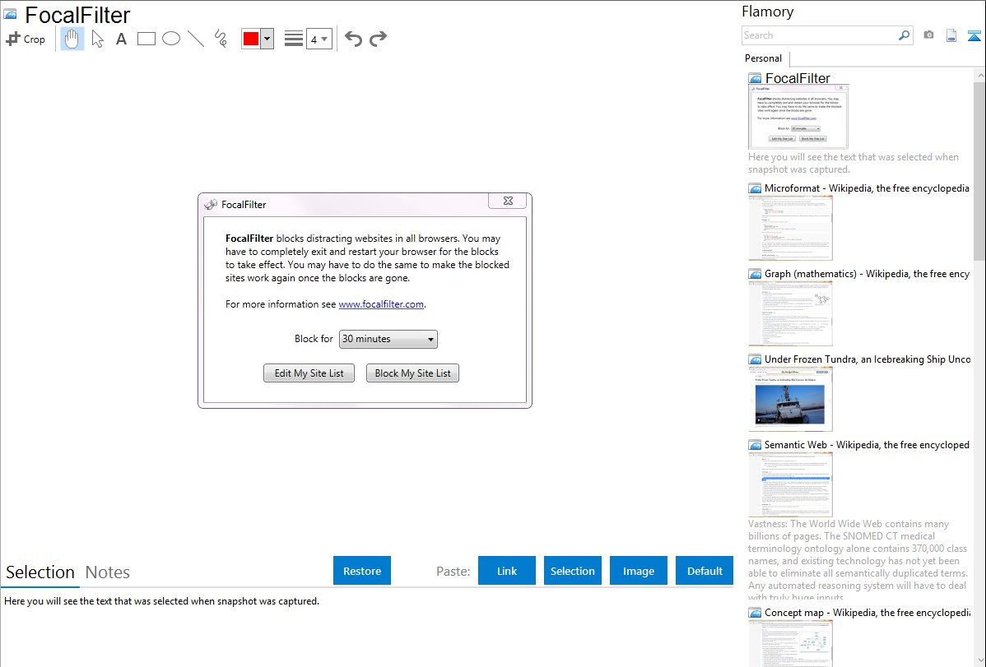Select the Graph (mathematics) - Wikipedia title
Viewport: 986px width, 667px height.
click(867, 274)
